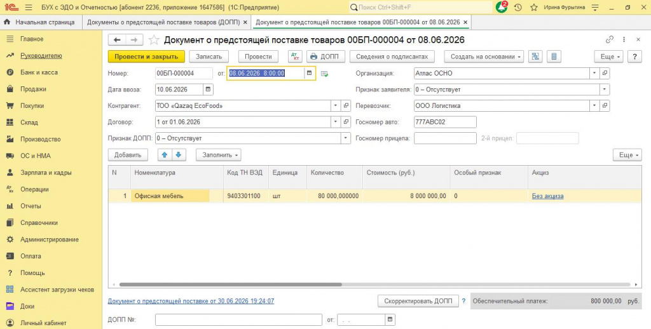
Task: Open the top Еще menu
Action: (x=609, y=57)
